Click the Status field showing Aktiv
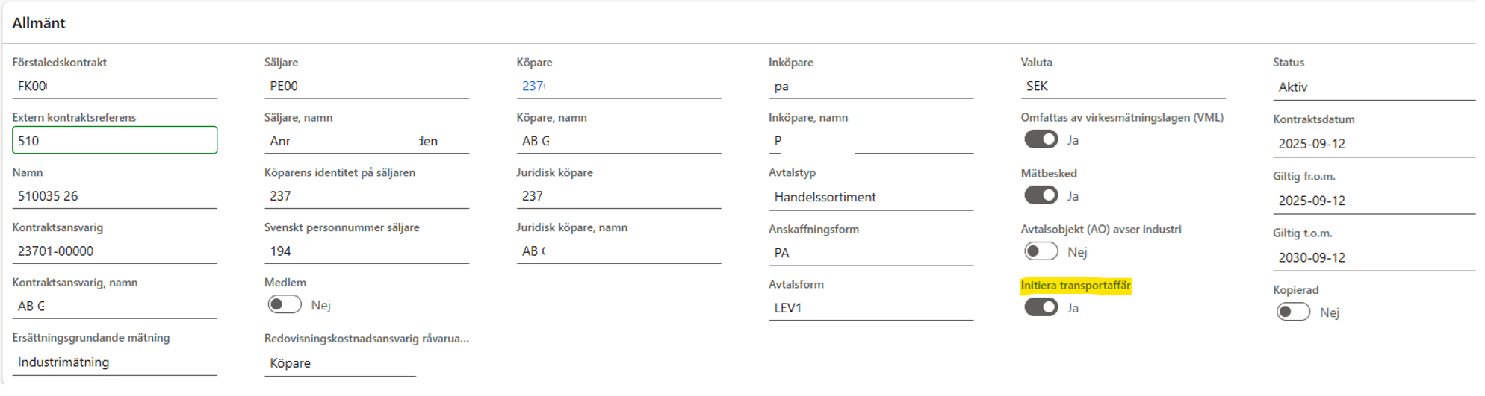Image resolution: width=1485 pixels, height=396 pixels. pyautogui.click(x=1373, y=87)
